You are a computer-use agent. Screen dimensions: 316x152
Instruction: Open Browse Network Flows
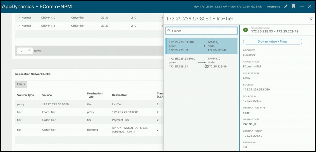[272, 41]
